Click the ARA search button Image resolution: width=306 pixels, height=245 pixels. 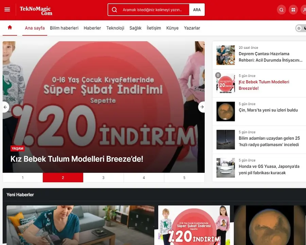tap(197, 10)
